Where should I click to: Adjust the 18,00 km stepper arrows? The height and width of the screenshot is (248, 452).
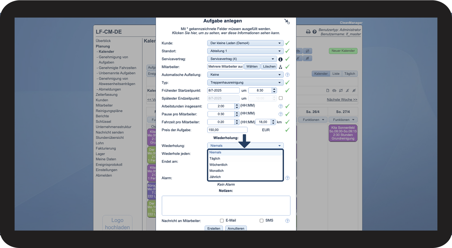point(273,122)
